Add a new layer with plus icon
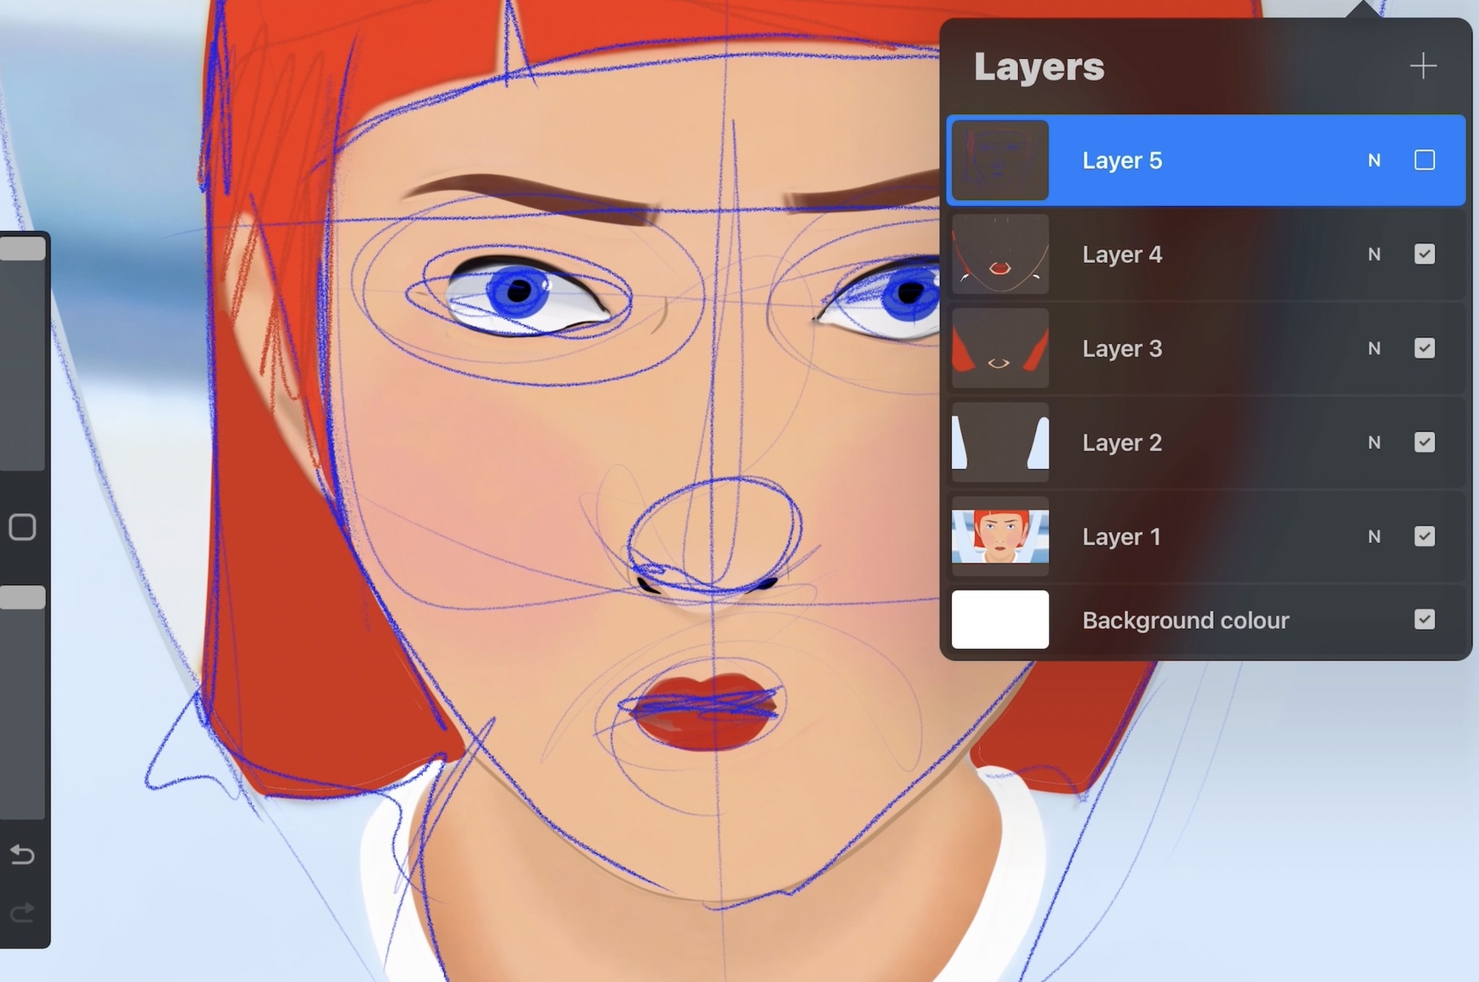 1423,66
